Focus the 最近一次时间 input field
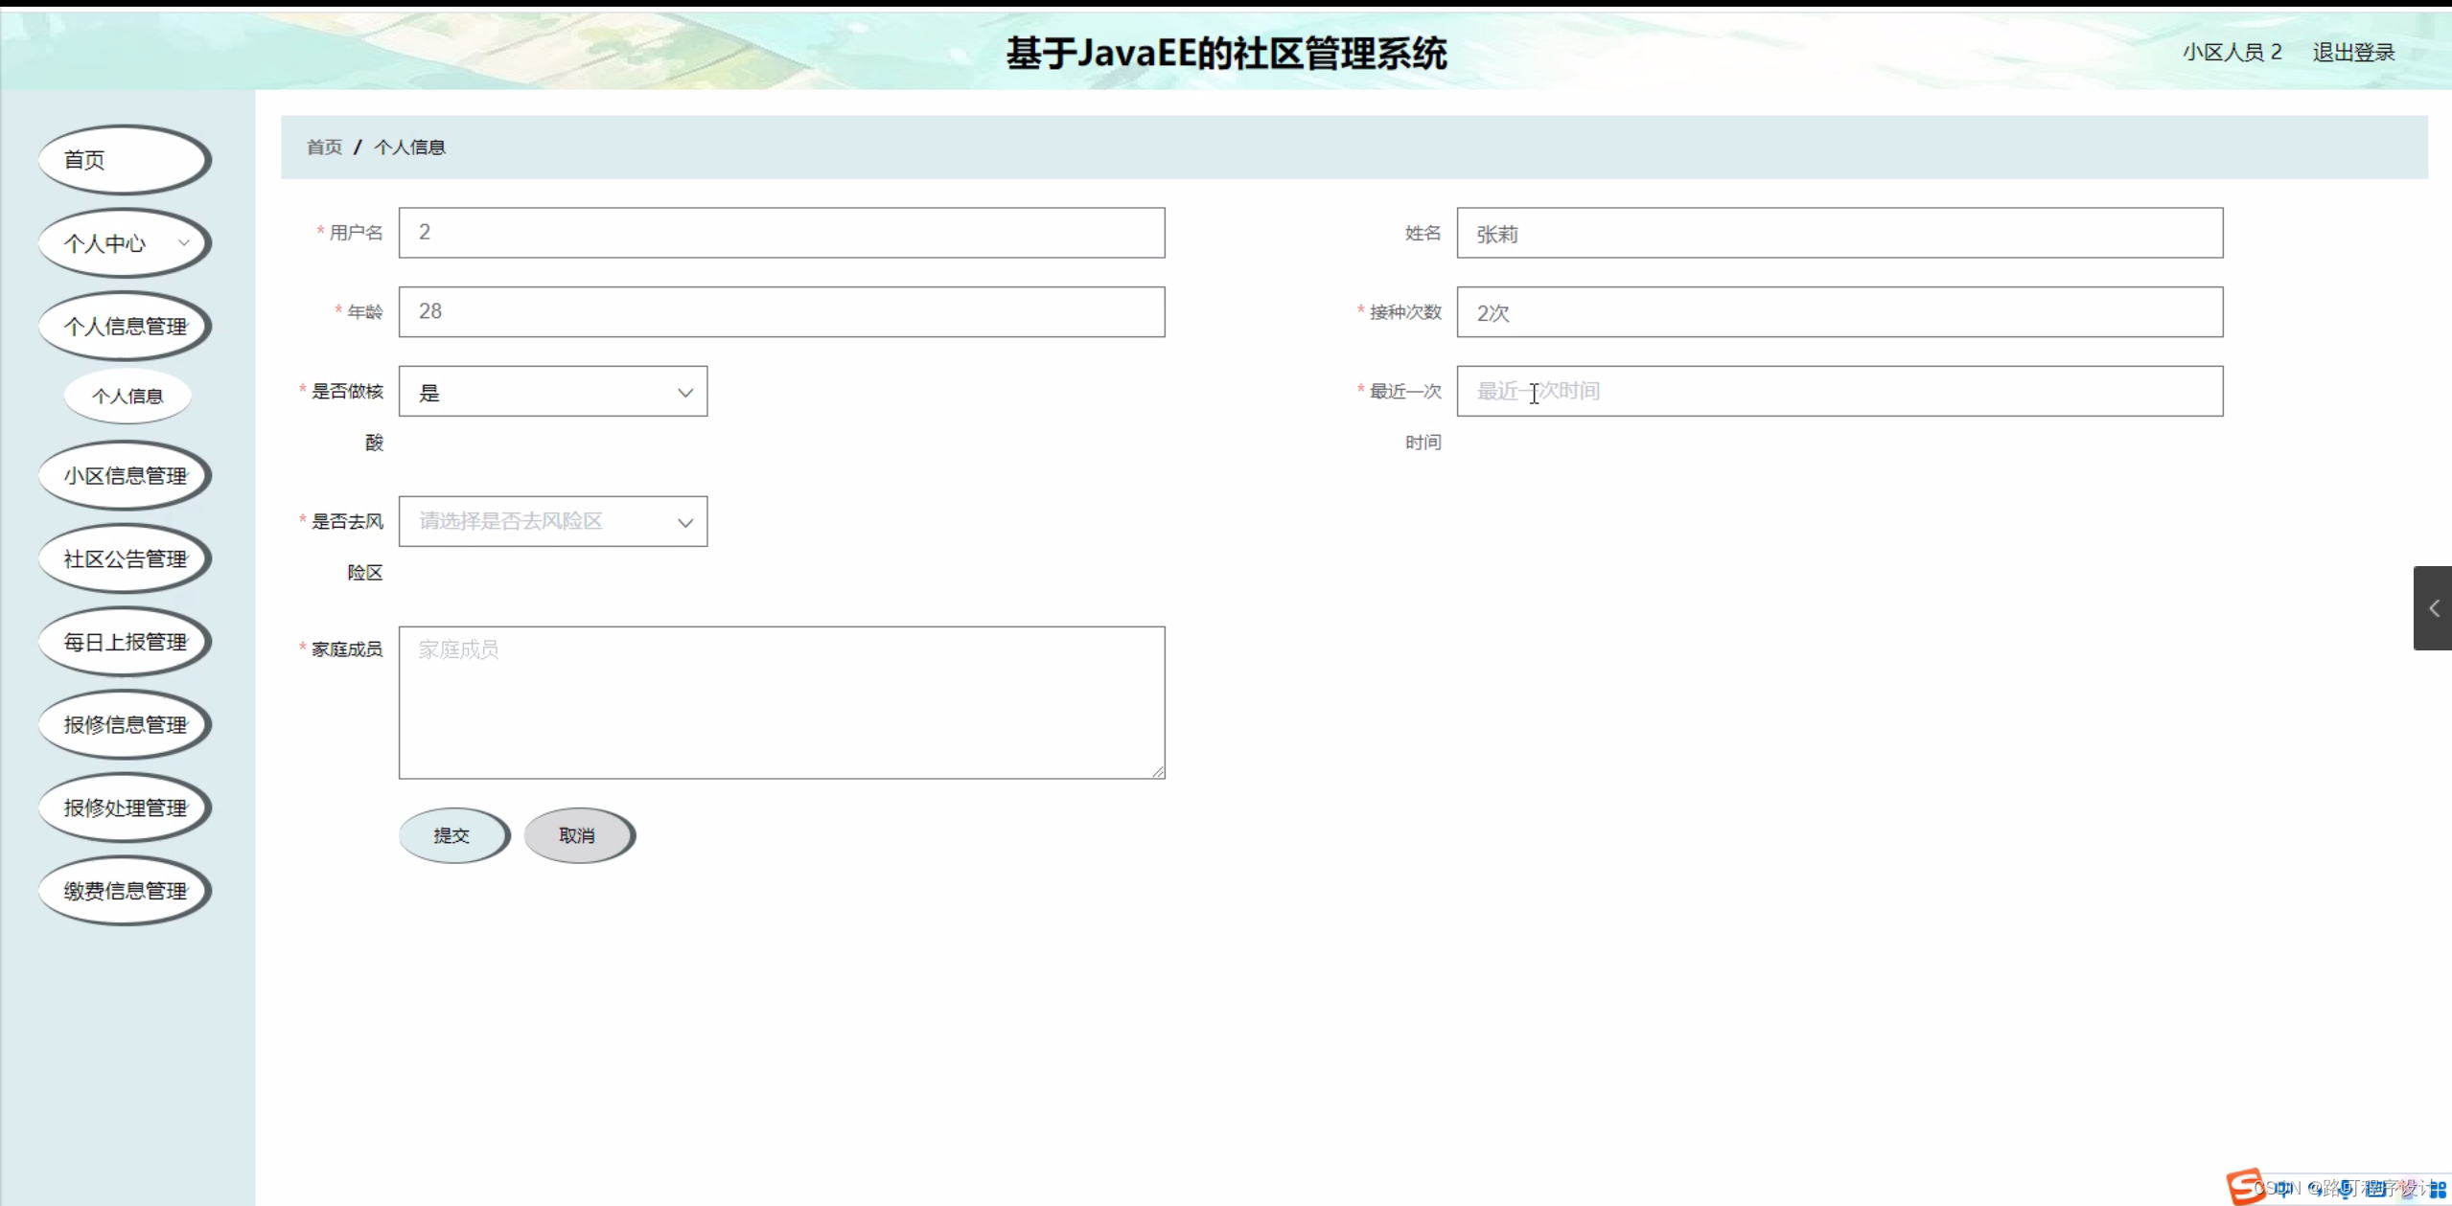 pyautogui.click(x=1839, y=392)
